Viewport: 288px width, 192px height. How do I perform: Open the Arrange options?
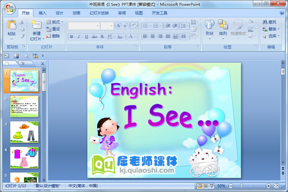223,29
